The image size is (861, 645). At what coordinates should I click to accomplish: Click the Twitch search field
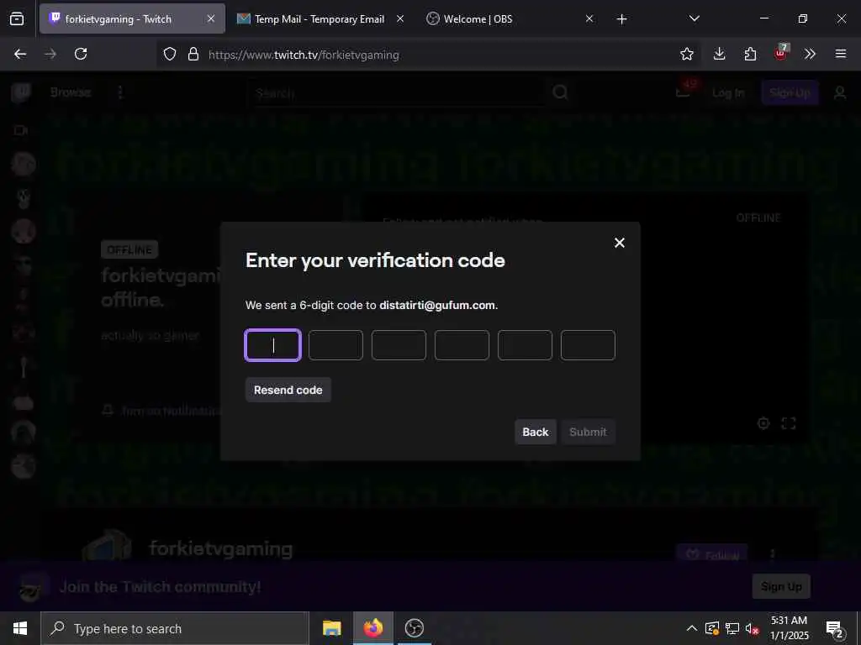[x=395, y=92]
